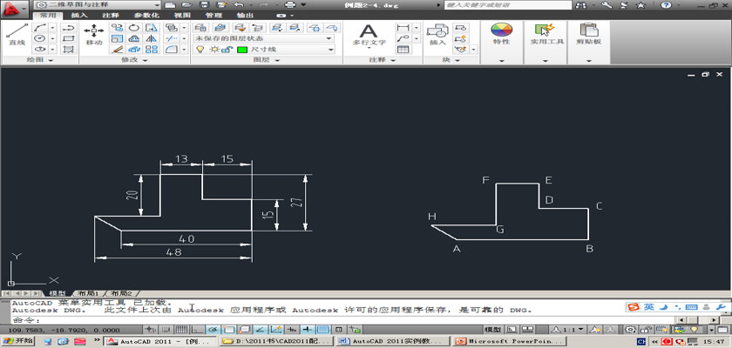This screenshot has height=348, width=732.
Task: Click the green 尺寸线 layer color swatch
Action: (x=242, y=50)
